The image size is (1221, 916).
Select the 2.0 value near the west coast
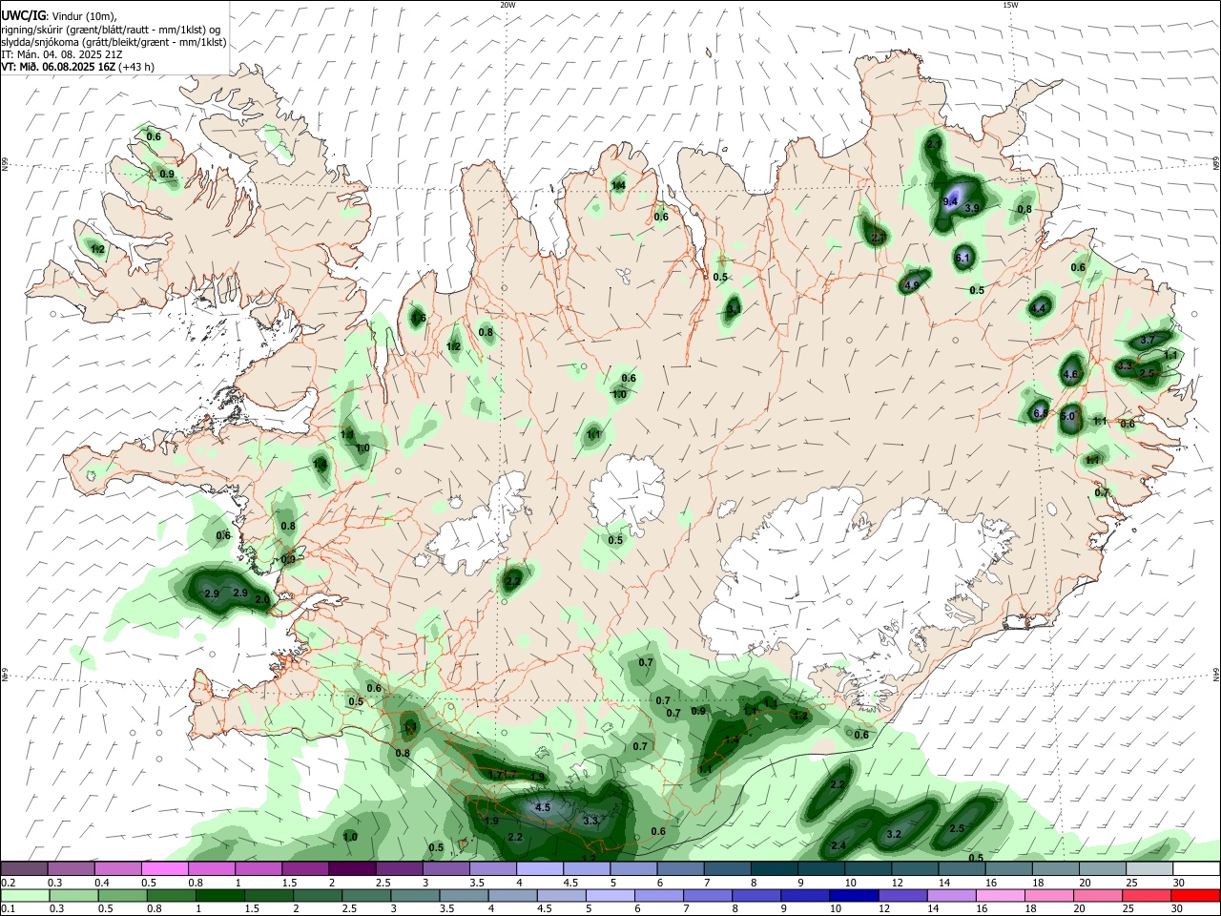point(261,599)
